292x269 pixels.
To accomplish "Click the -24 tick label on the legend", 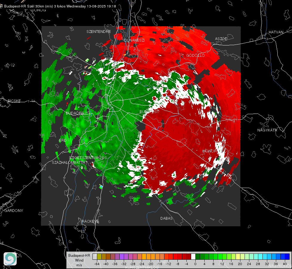I will click(x=142, y=264).
